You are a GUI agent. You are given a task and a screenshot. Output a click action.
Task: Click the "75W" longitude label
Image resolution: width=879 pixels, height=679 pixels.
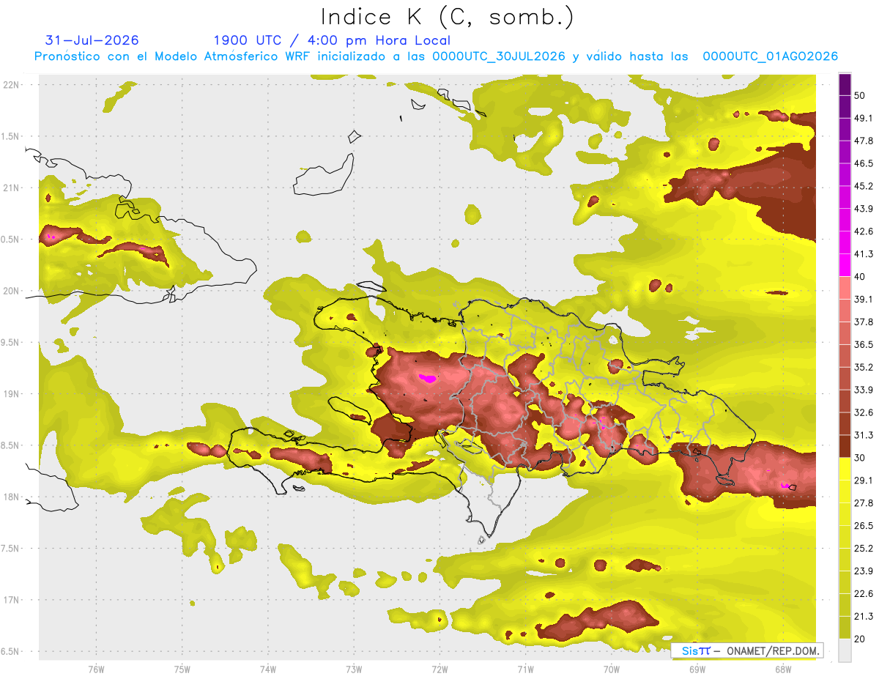[182, 669]
